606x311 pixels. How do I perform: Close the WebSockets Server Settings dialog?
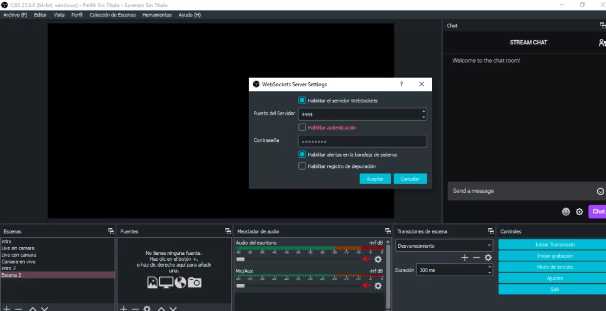421,84
